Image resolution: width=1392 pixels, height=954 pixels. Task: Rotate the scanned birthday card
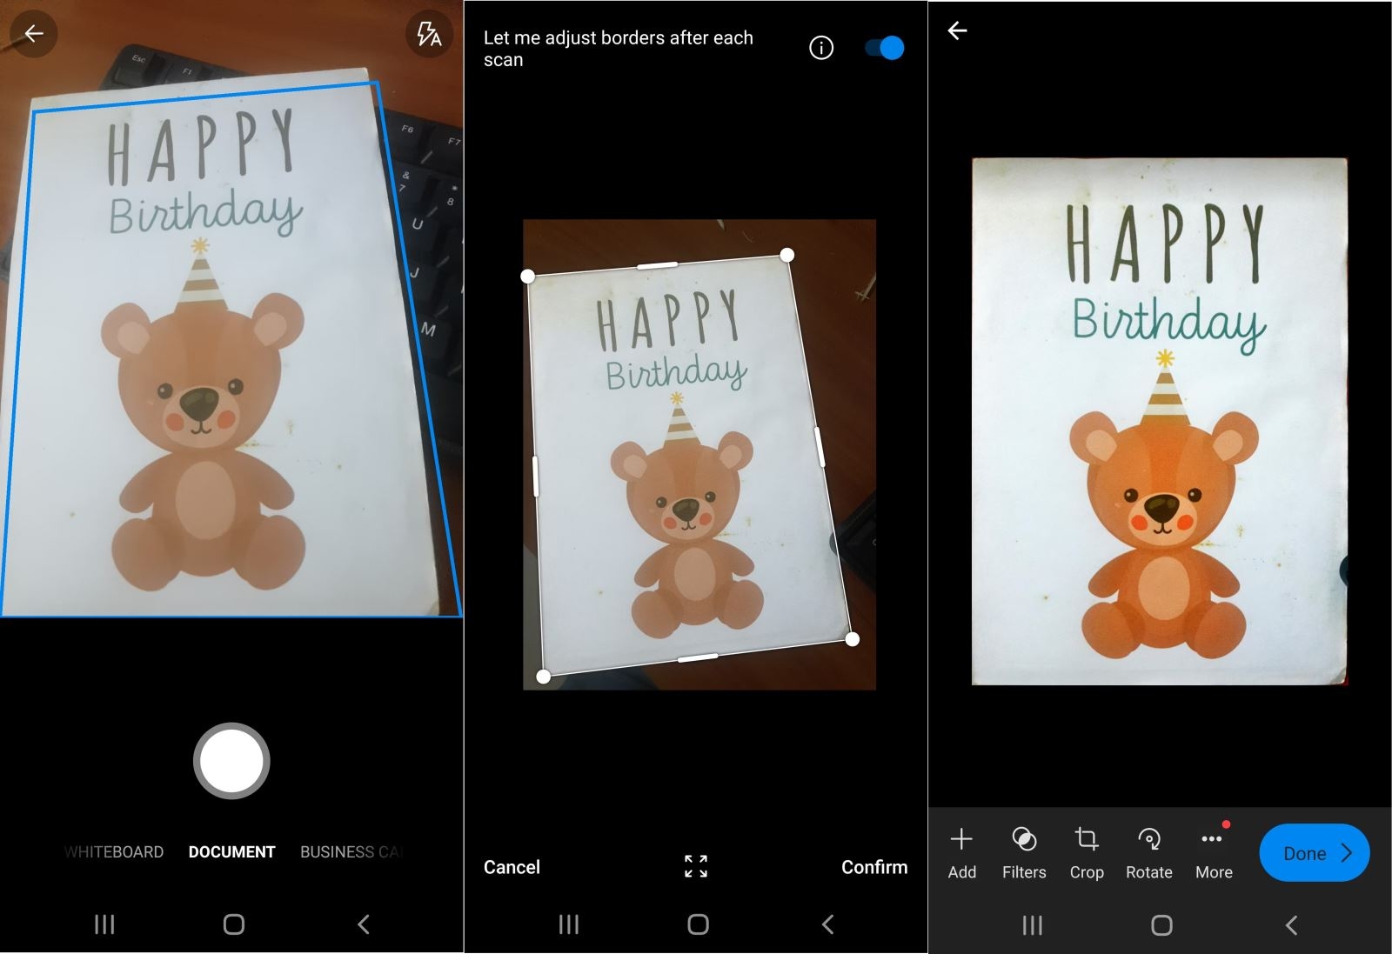[x=1148, y=853]
